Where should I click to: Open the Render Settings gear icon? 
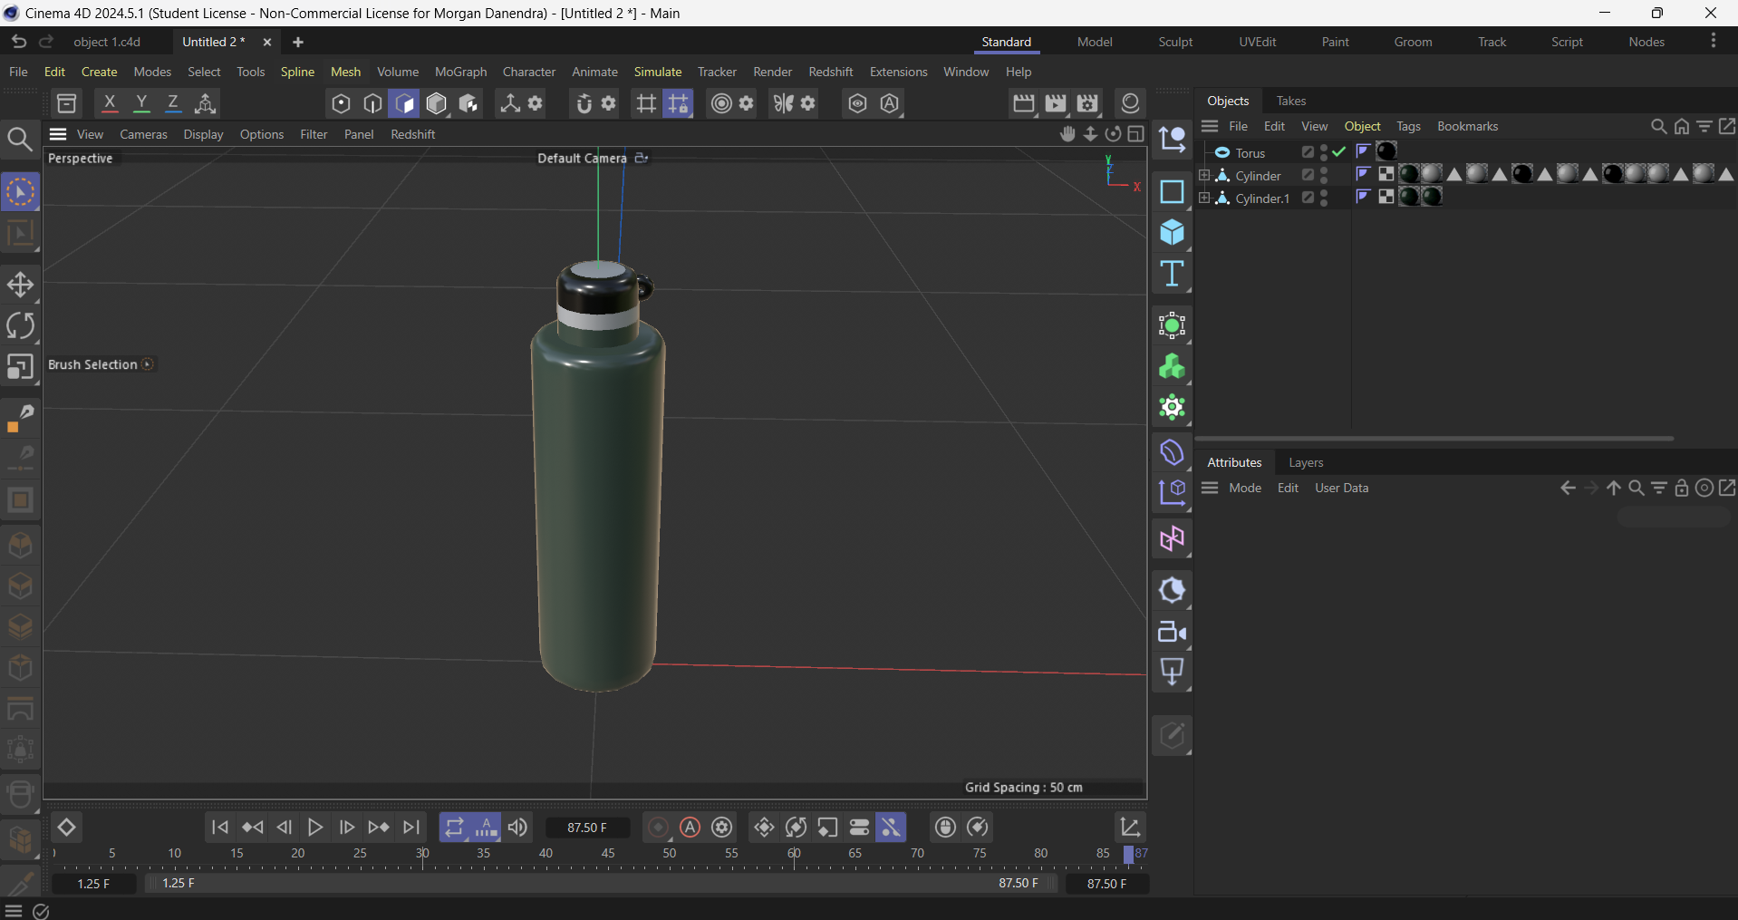pyautogui.click(x=1087, y=102)
